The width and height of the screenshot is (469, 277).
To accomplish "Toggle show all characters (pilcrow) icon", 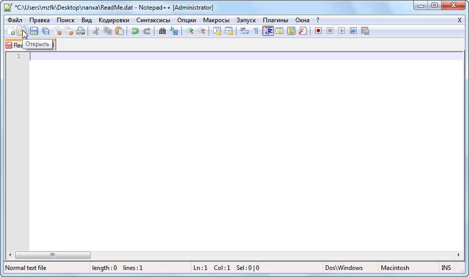I will [x=256, y=31].
